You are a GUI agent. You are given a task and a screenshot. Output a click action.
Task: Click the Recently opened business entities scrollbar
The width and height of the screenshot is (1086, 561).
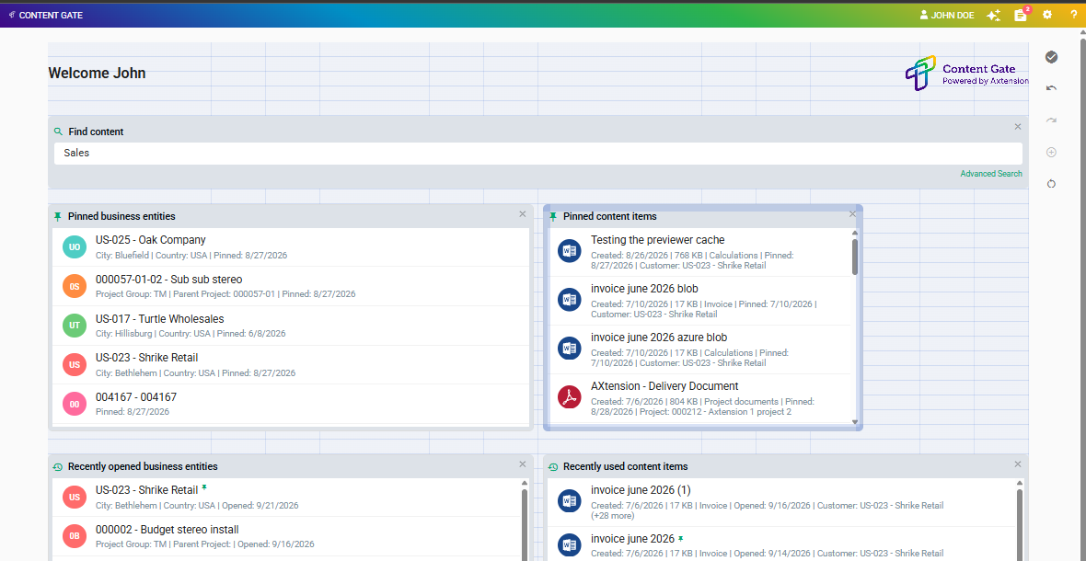coord(525,523)
